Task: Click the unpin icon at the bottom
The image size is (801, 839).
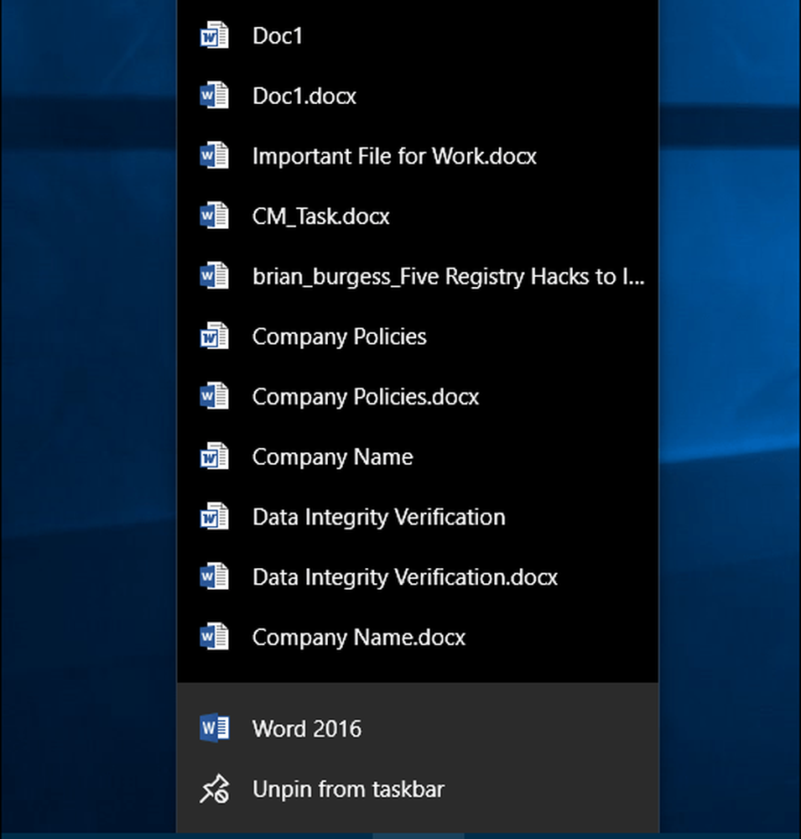Action: coord(215,789)
